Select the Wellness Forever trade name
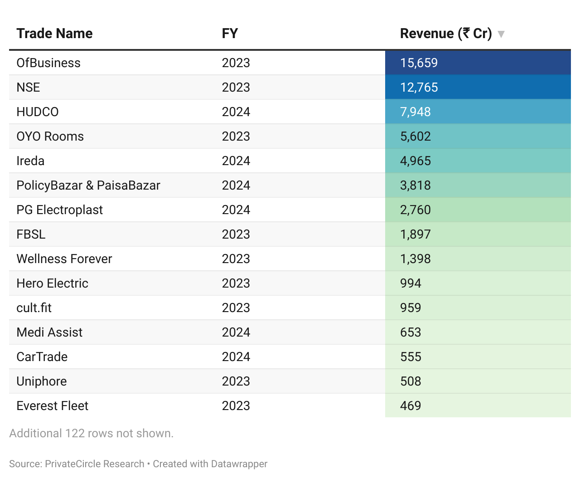Image resolution: width=580 pixels, height=479 pixels. [64, 259]
